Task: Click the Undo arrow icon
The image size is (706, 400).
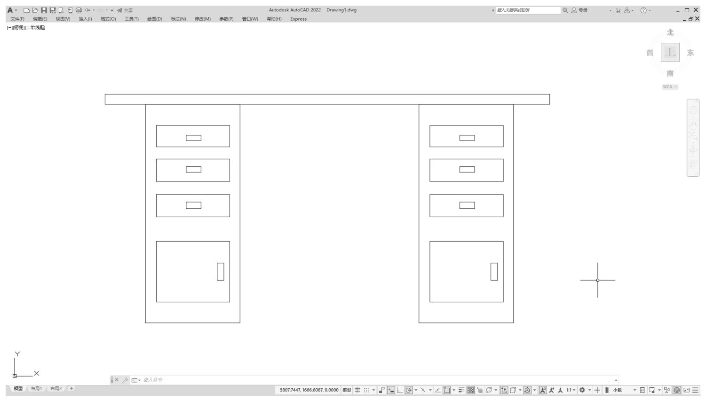Action: [x=87, y=10]
